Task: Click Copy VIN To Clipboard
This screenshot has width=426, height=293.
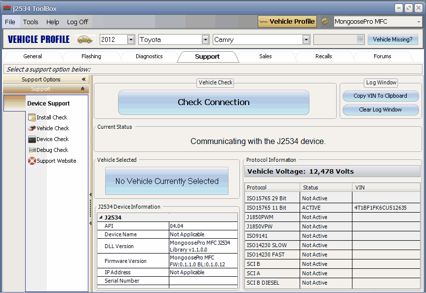Action: [x=381, y=96]
